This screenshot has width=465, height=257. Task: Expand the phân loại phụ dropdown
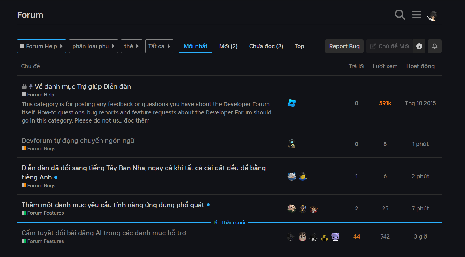click(x=93, y=46)
